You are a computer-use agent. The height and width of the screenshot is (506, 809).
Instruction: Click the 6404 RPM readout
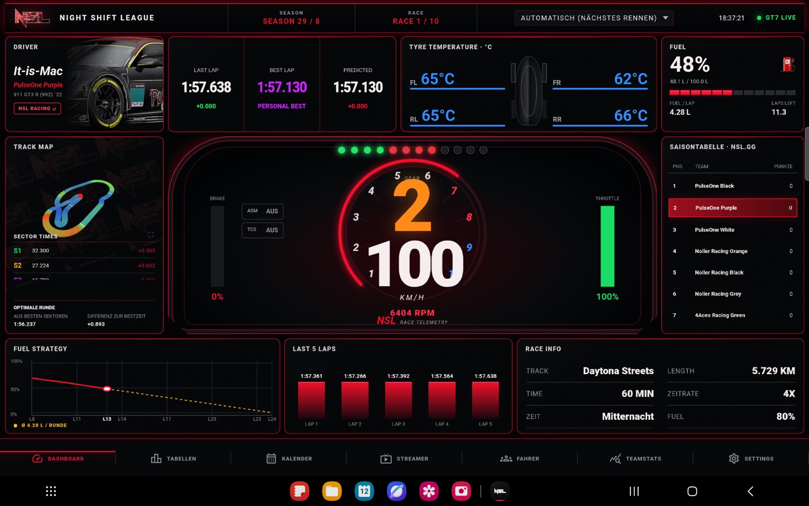point(412,313)
